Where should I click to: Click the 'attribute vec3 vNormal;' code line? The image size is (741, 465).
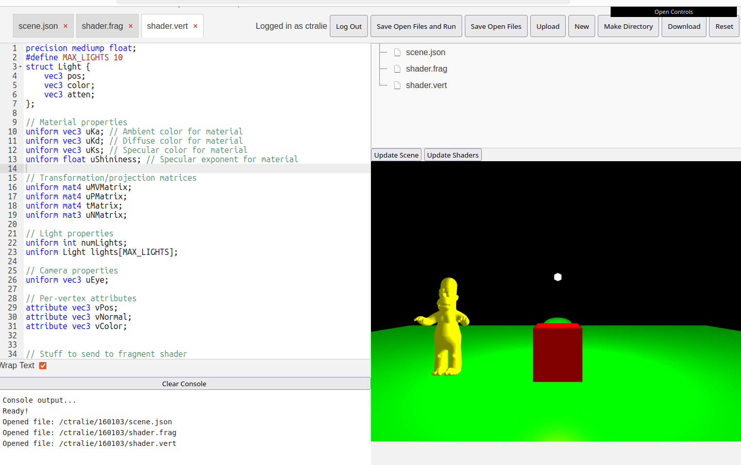tap(78, 317)
